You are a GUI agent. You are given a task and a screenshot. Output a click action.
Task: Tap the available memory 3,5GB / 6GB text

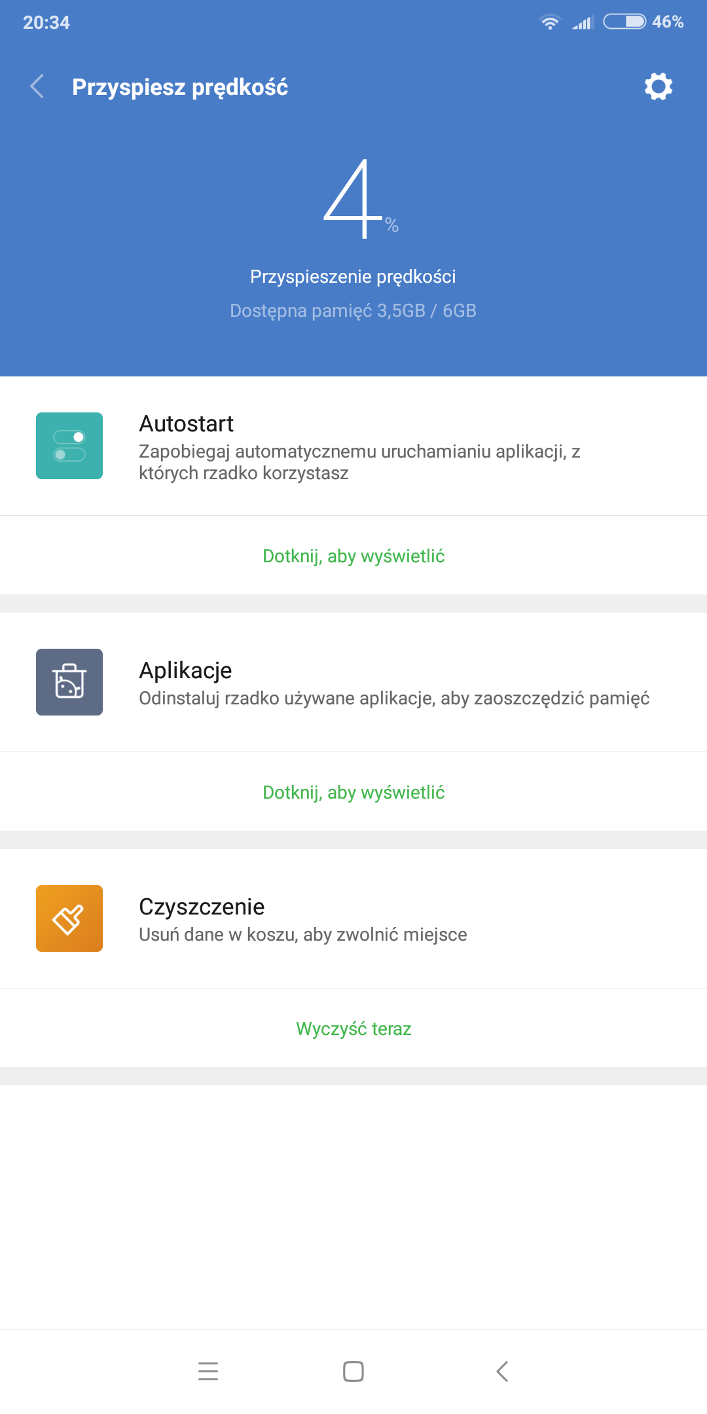[x=353, y=310]
